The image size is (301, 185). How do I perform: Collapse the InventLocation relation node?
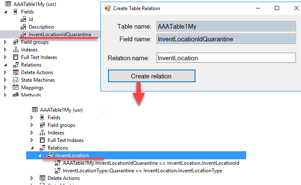tap(40, 156)
